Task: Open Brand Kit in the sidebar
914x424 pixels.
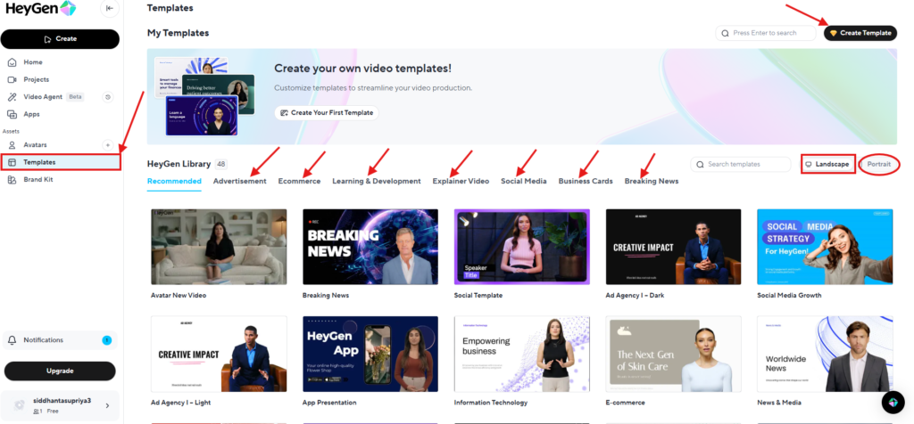Action: [x=37, y=180]
